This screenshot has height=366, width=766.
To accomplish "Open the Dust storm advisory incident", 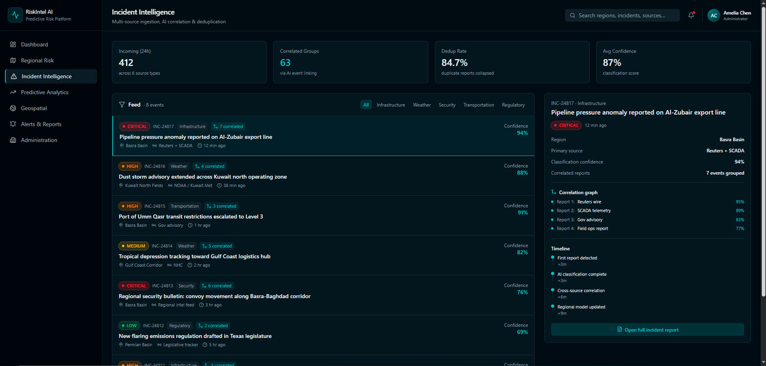I will coord(323,176).
